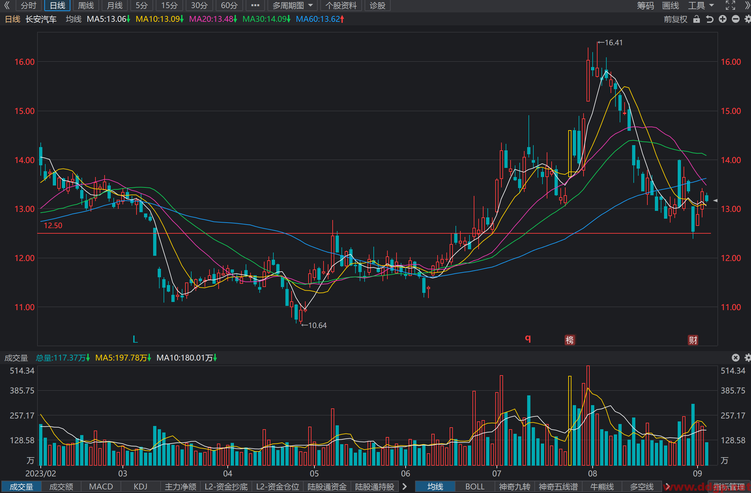
Task: Switch to 周线 weekly chart
Action: 86,6
